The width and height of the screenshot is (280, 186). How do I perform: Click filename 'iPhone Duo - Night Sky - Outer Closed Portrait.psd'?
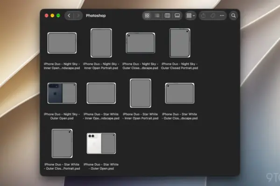(180, 66)
